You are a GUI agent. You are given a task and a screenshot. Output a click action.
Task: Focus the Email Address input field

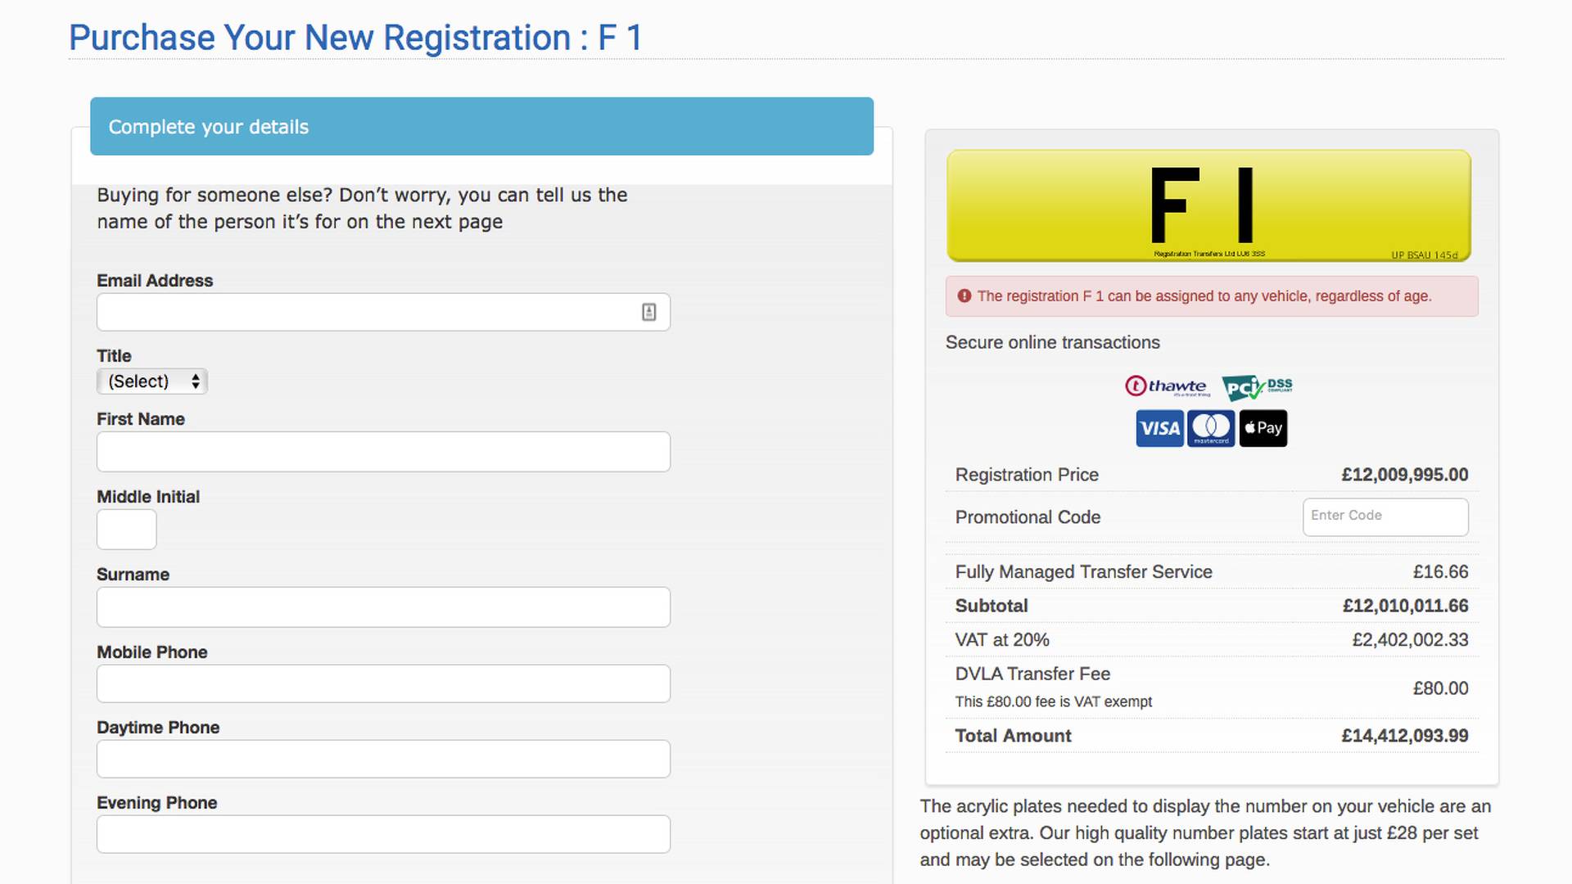(368, 312)
